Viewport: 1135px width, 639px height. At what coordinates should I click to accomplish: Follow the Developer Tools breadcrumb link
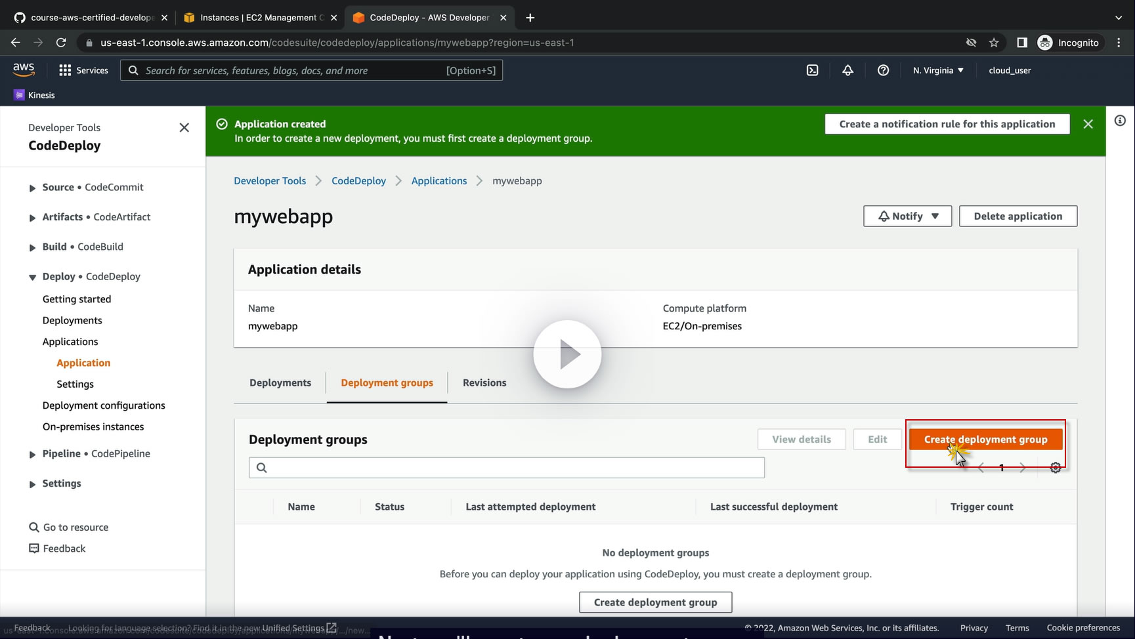[270, 181]
